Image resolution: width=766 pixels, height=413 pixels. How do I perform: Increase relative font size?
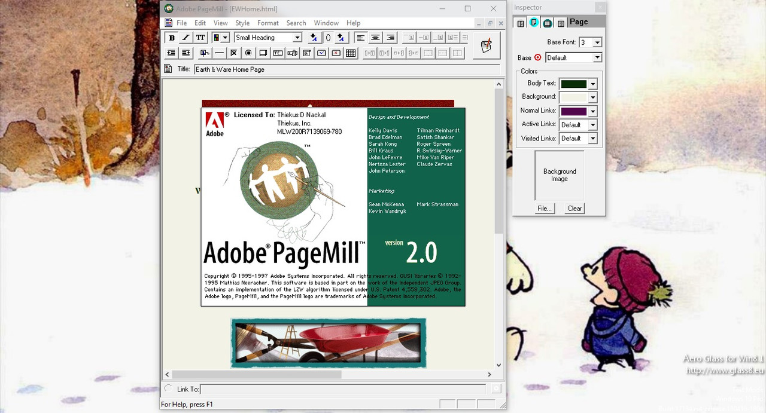[x=341, y=38]
